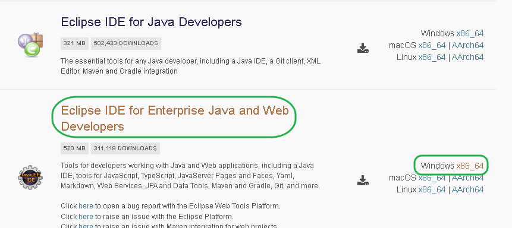Download Java Developers Linux x86_64 build
The width and height of the screenshot is (512, 228).
coord(432,57)
